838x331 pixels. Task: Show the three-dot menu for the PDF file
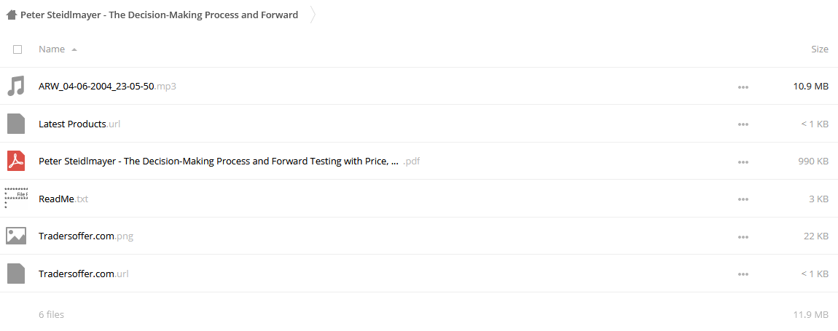[x=743, y=161]
